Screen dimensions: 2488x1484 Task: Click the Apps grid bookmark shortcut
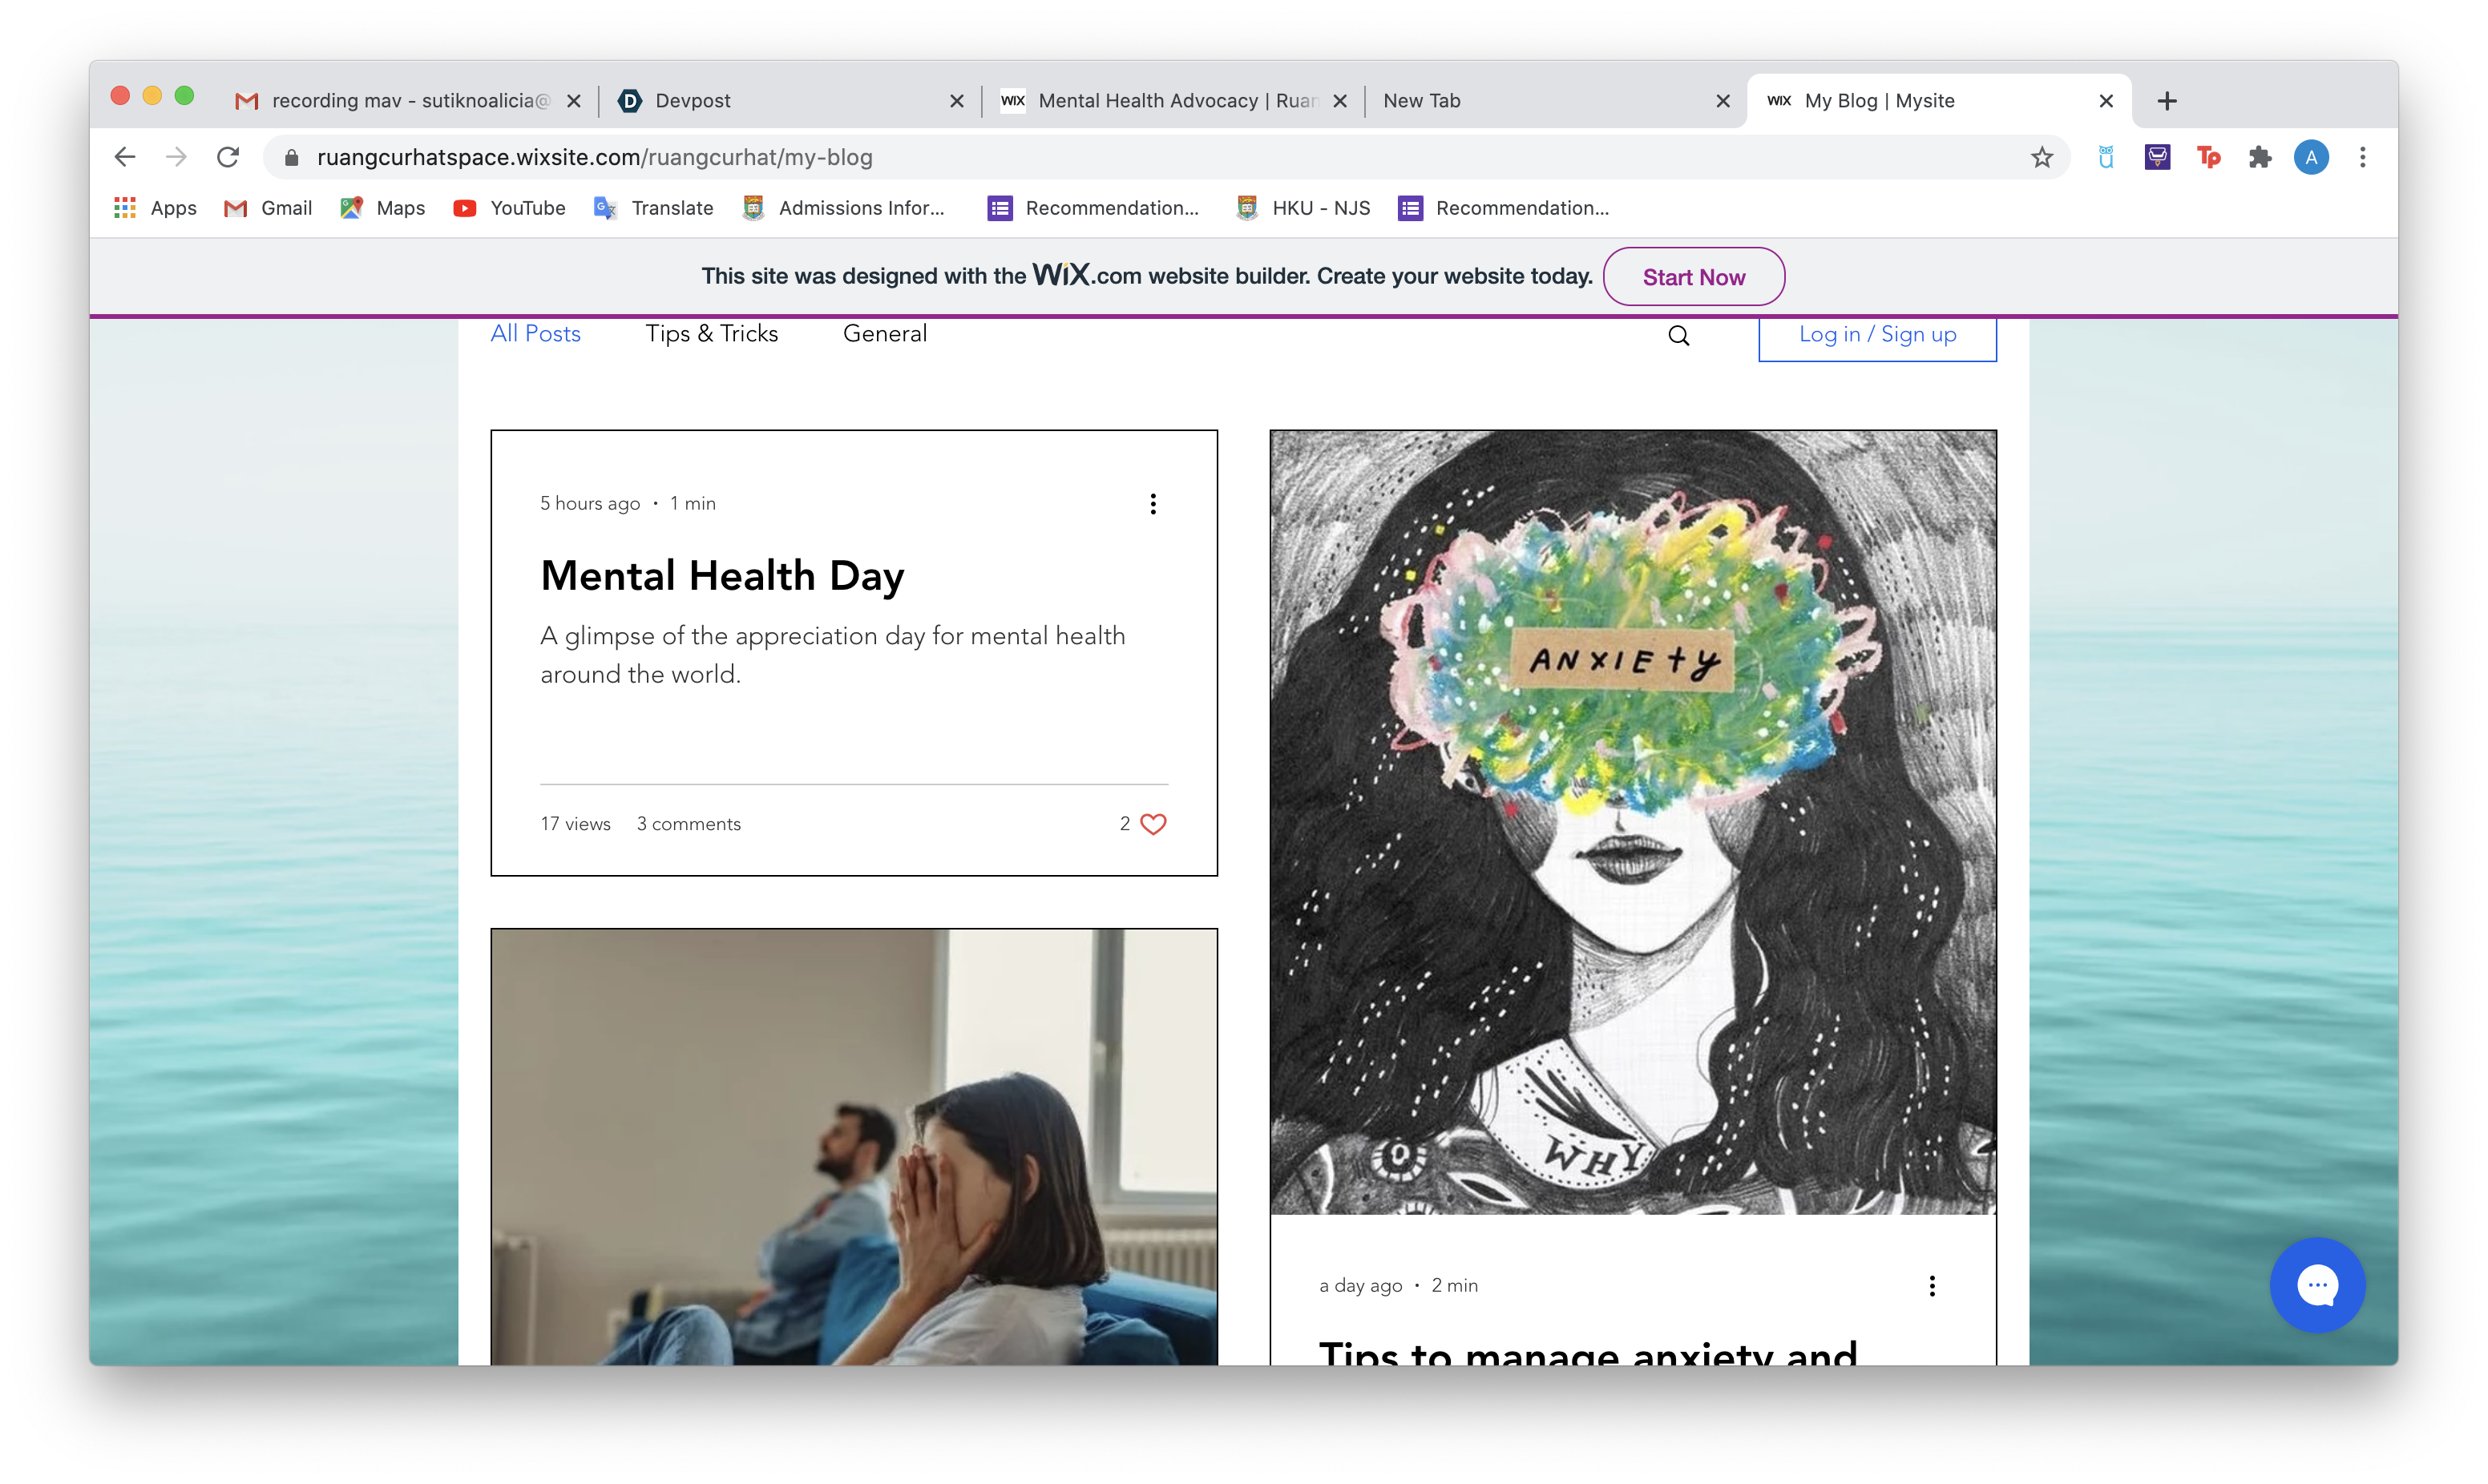click(155, 208)
